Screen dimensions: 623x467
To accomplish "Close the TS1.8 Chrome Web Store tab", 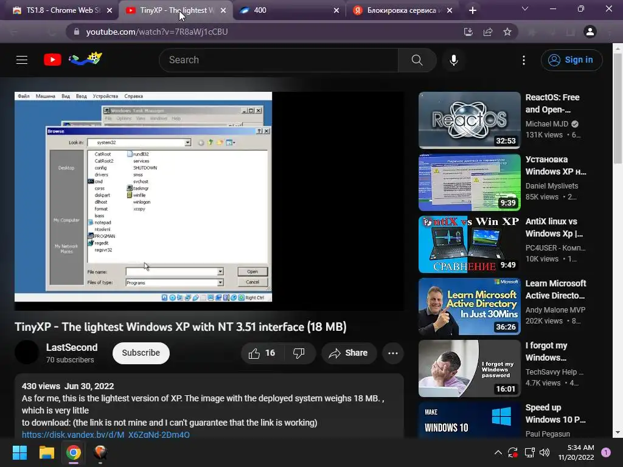I will point(110,10).
